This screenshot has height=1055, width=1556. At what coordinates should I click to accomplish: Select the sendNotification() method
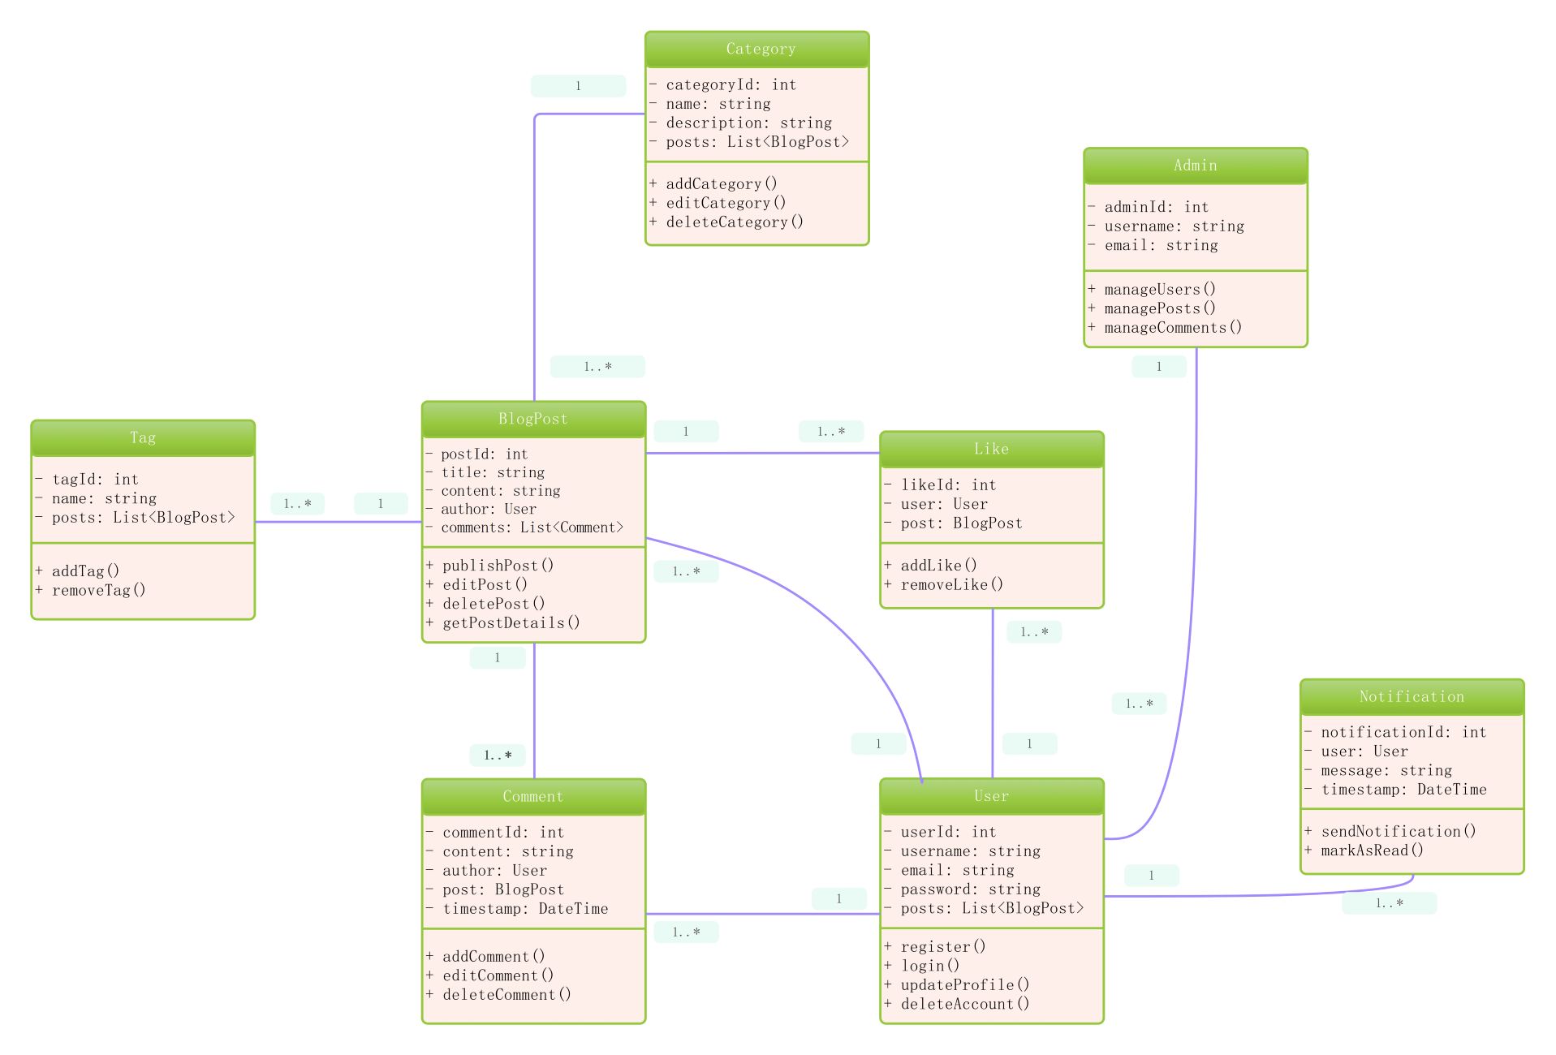click(1398, 832)
